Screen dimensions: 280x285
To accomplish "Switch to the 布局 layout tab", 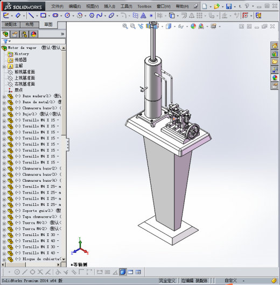I will pyautogui.click(x=30, y=25).
